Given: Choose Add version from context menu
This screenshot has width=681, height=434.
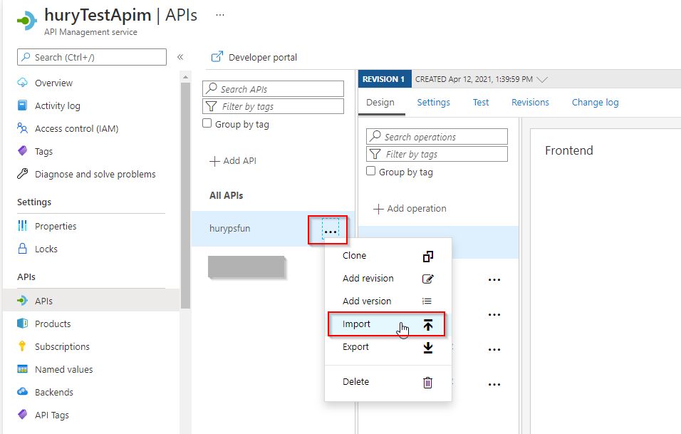Looking at the screenshot, I should tap(388, 301).
